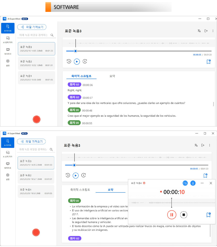Click the export icon in the upper window
217x247 pixels.
(x=206, y=31)
